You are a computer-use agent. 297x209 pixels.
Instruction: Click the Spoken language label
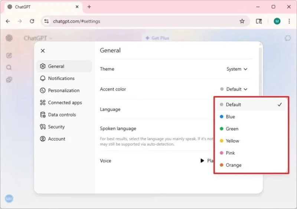coord(118,128)
